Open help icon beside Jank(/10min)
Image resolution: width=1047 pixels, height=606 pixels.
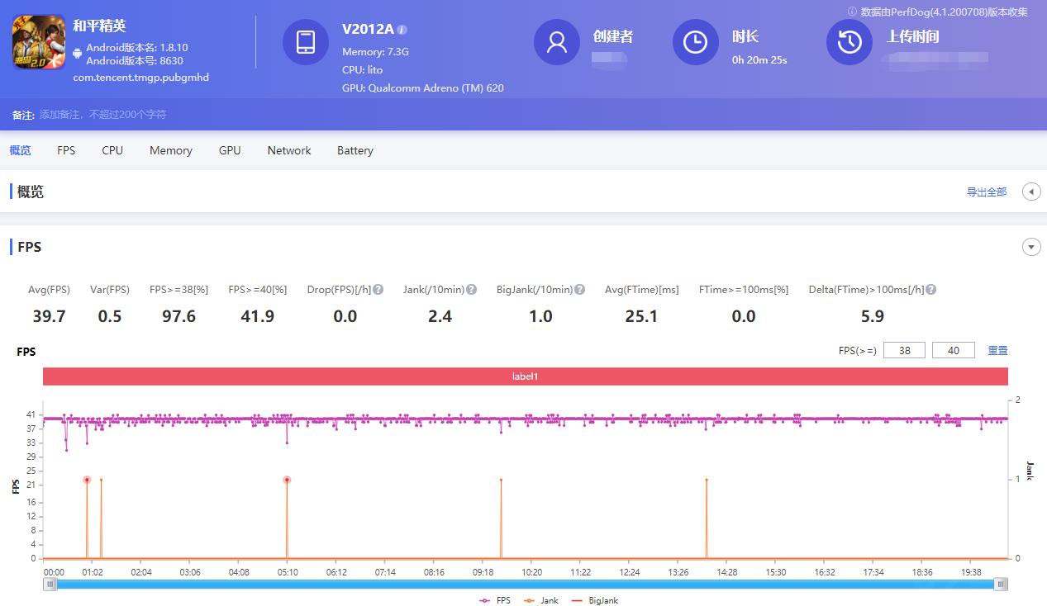471,290
